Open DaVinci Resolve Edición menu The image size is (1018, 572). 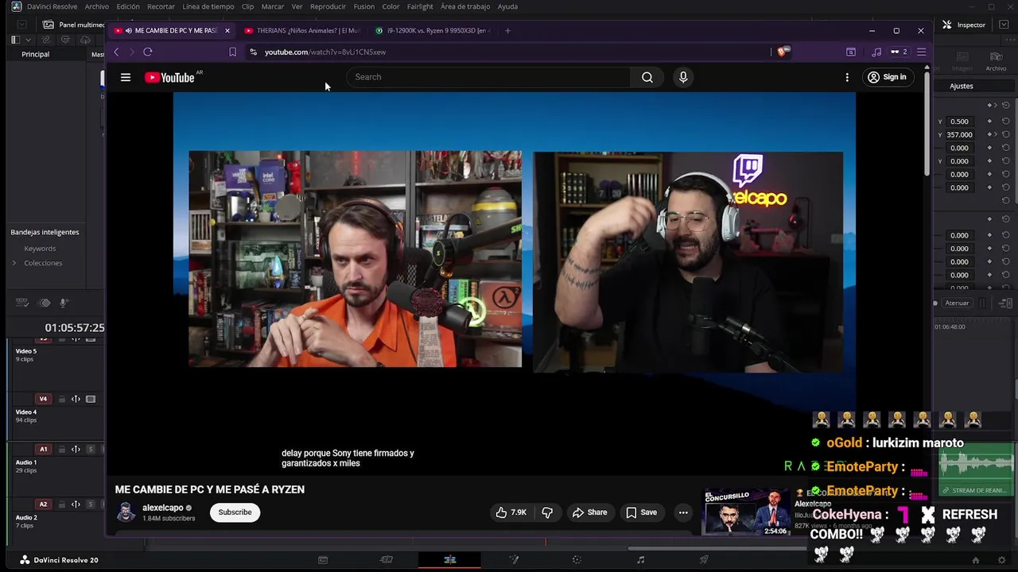pyautogui.click(x=128, y=6)
